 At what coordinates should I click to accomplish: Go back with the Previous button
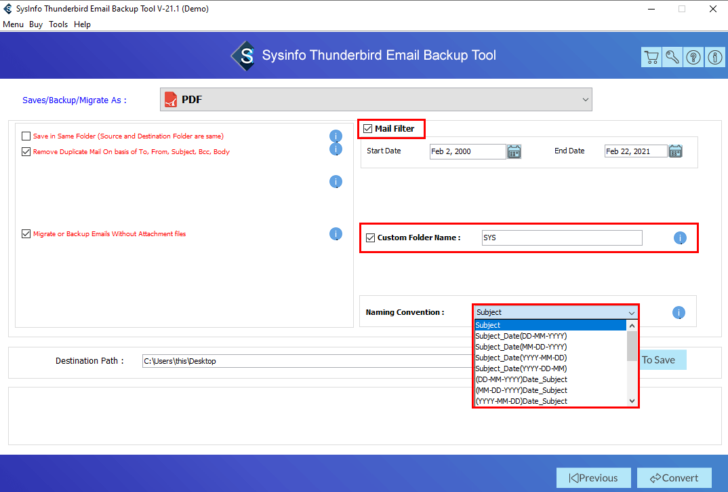(x=593, y=478)
